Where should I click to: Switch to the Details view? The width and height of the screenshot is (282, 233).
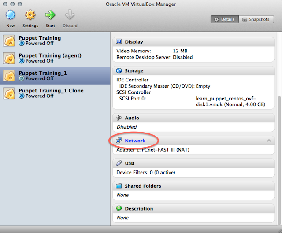pyautogui.click(x=225, y=19)
